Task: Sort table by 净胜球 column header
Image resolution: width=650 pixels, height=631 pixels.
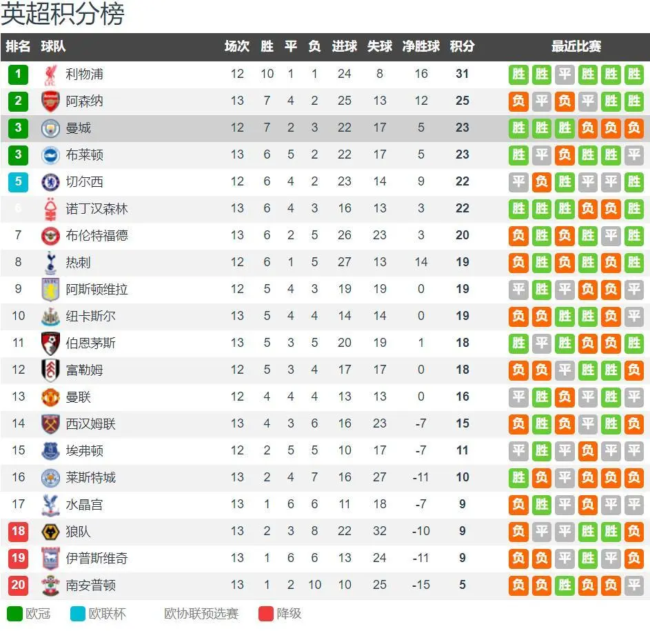Action: pyautogui.click(x=420, y=46)
